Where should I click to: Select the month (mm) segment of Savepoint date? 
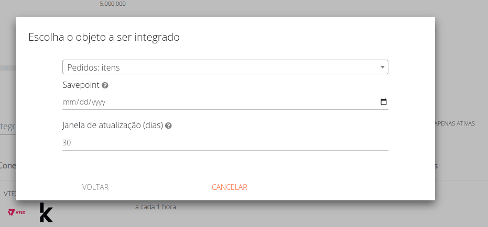pos(69,103)
